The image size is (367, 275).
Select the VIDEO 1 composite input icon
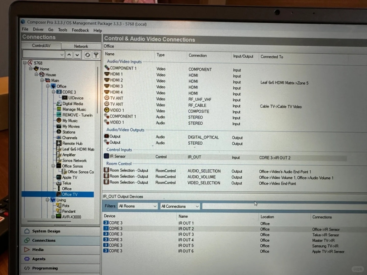pos(107,110)
